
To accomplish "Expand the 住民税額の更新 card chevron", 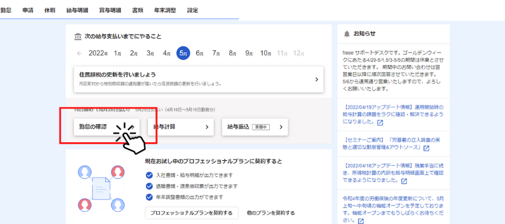I will pyautogui.click(x=316, y=79).
